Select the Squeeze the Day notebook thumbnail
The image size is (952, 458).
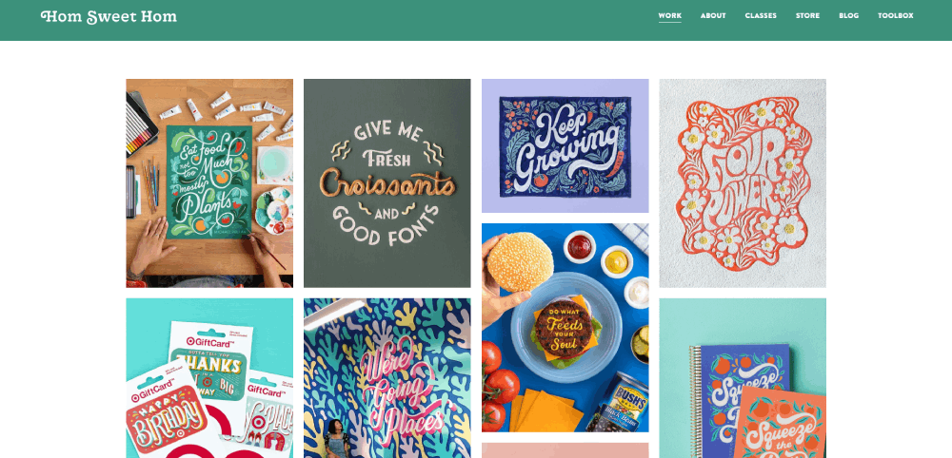click(x=743, y=378)
